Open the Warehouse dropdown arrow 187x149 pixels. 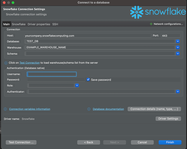pos(178,47)
